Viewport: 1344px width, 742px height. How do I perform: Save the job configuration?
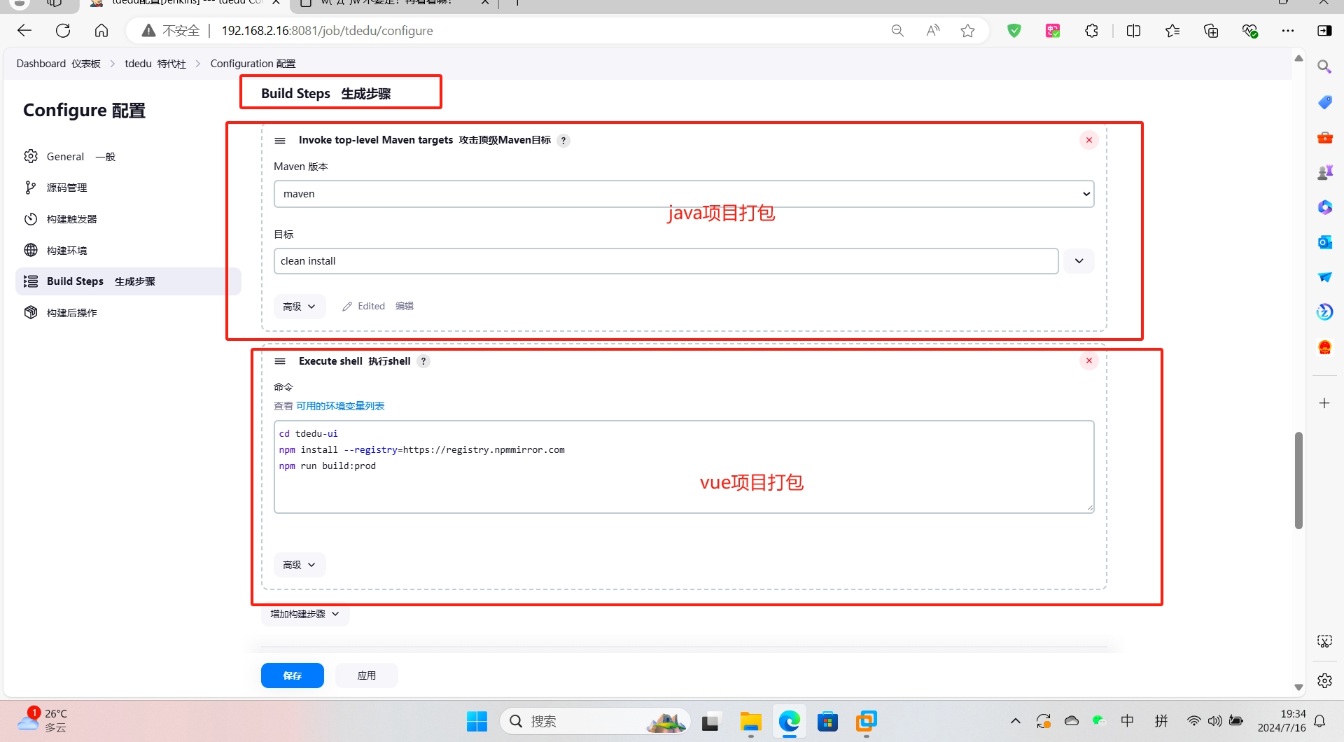[x=293, y=675]
